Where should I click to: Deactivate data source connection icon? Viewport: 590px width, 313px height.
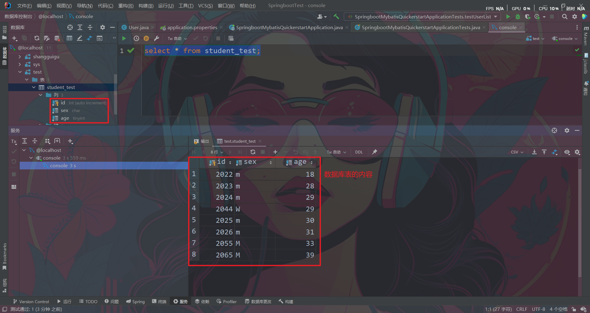57,38
